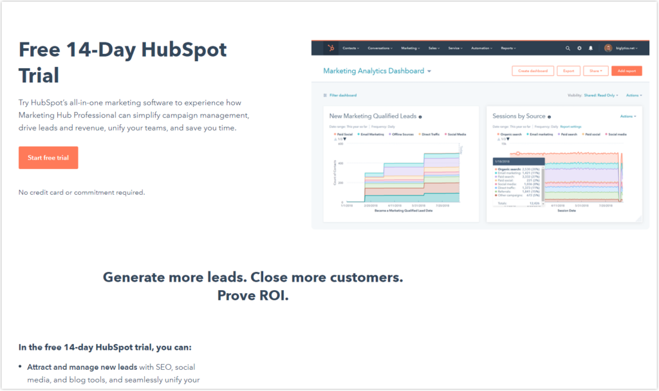Click the Filter dashboard icon

[325, 95]
